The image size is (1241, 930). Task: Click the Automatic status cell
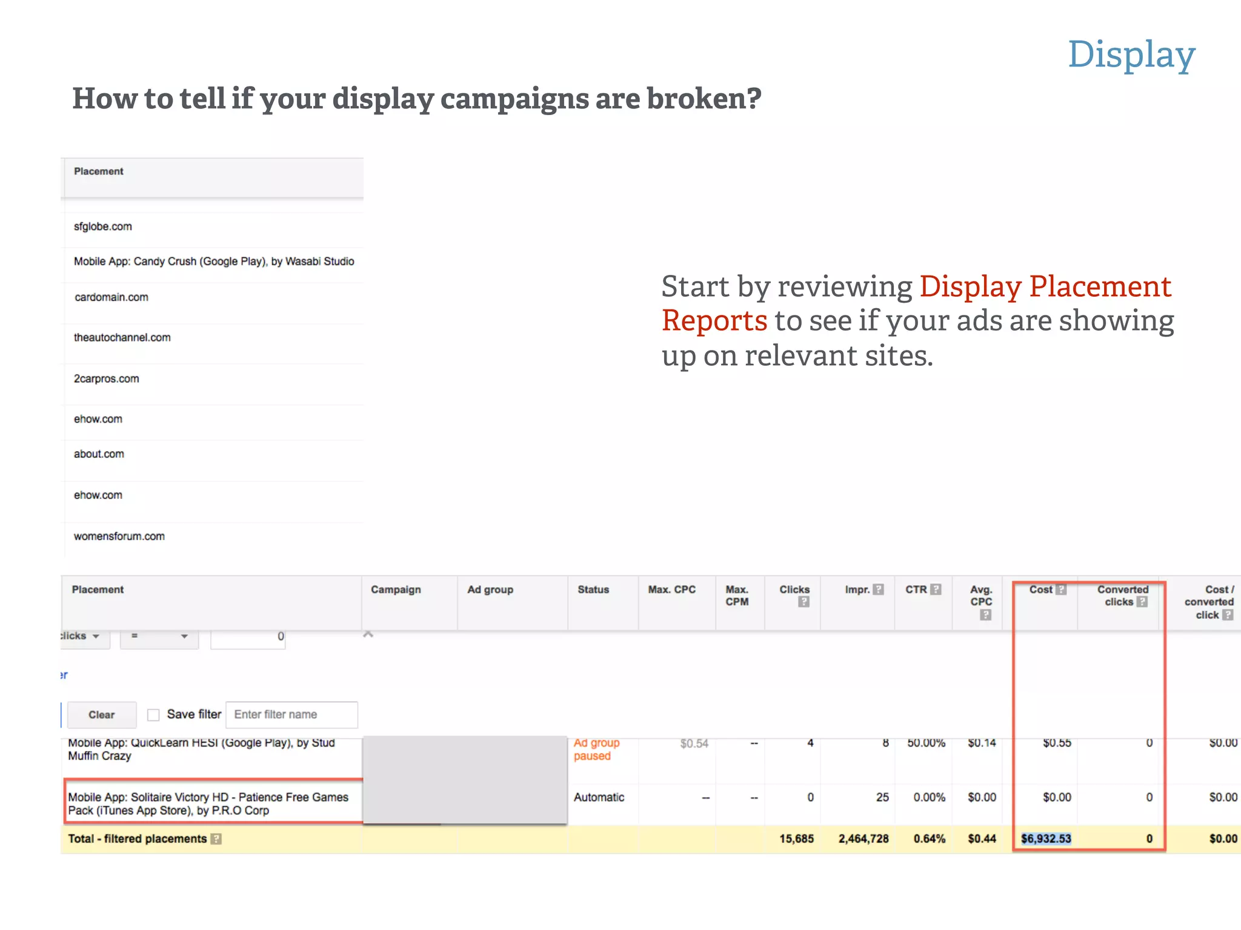599,797
